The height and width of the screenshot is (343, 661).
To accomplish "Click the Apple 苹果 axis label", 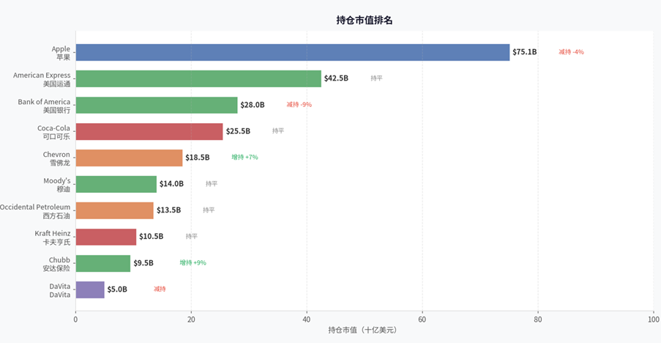I will (x=61, y=53).
